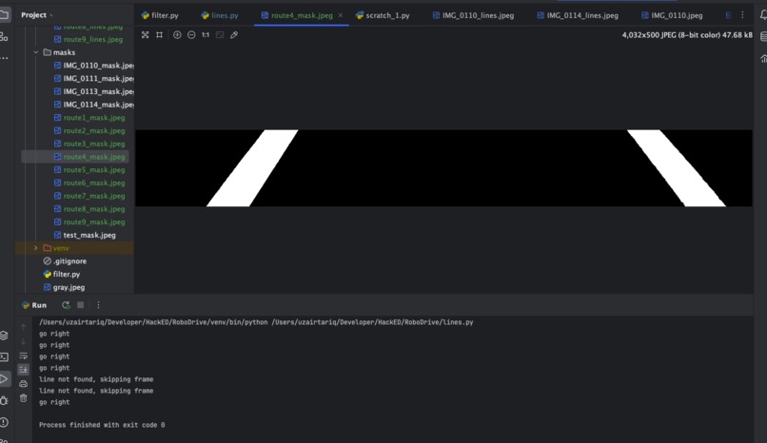This screenshot has width=767, height=443.
Task: Open the lines.py path link in console
Action: point(372,322)
